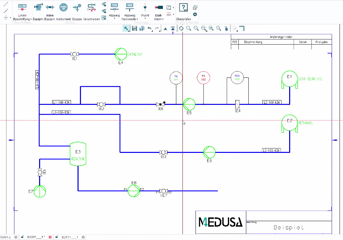Screen dimensions: 343x240
Task: Click the METHANOL text label
Action: [x=306, y=123]
